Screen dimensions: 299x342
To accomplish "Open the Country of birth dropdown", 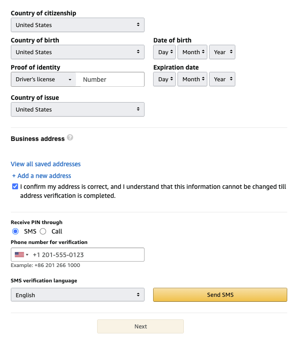I will pos(77,52).
